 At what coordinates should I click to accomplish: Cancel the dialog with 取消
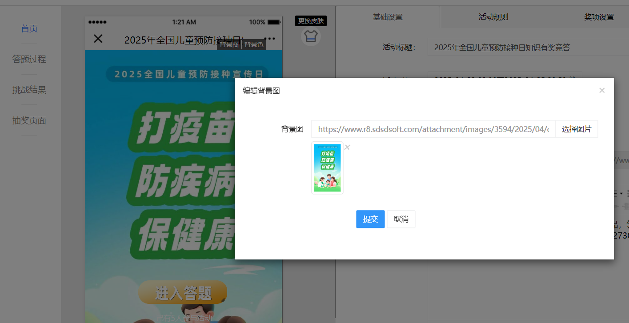(401, 219)
